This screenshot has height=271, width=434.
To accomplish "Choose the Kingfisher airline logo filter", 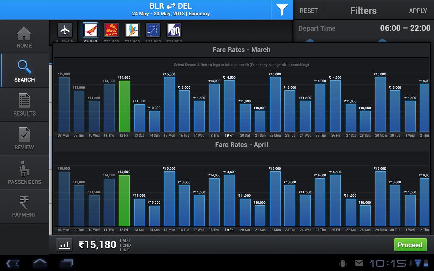I will coord(132,30).
